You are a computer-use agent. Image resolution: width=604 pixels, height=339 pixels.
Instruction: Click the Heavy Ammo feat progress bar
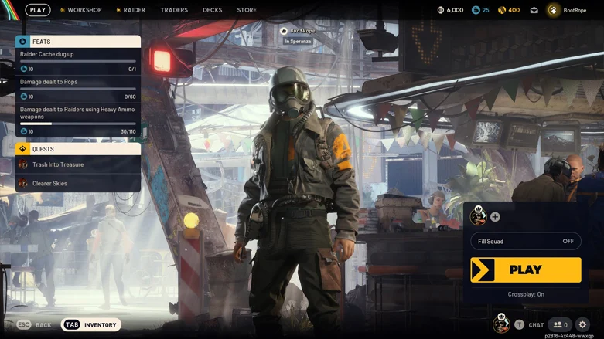(x=77, y=124)
